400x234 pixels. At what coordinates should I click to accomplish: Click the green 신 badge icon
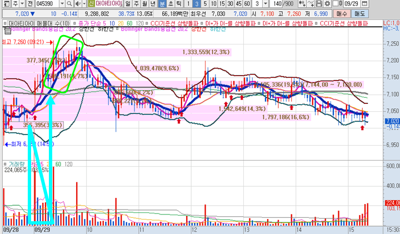[91, 3]
